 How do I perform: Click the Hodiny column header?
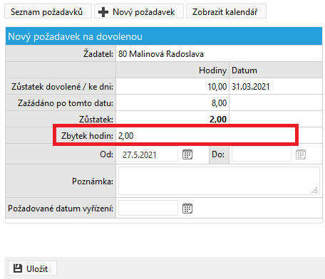click(x=212, y=70)
